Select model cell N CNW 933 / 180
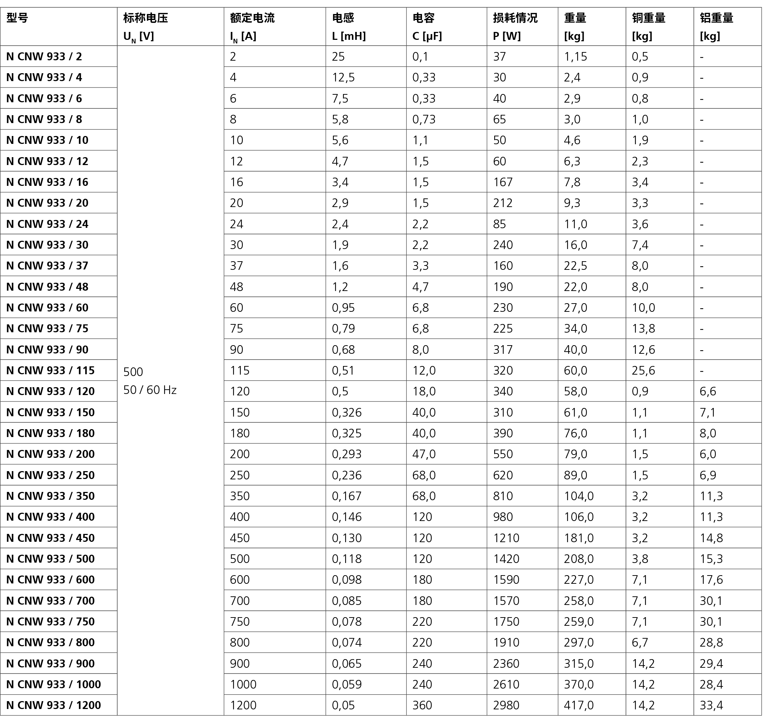Image resolution: width=765 pixels, height=723 pixels. [x=59, y=433]
